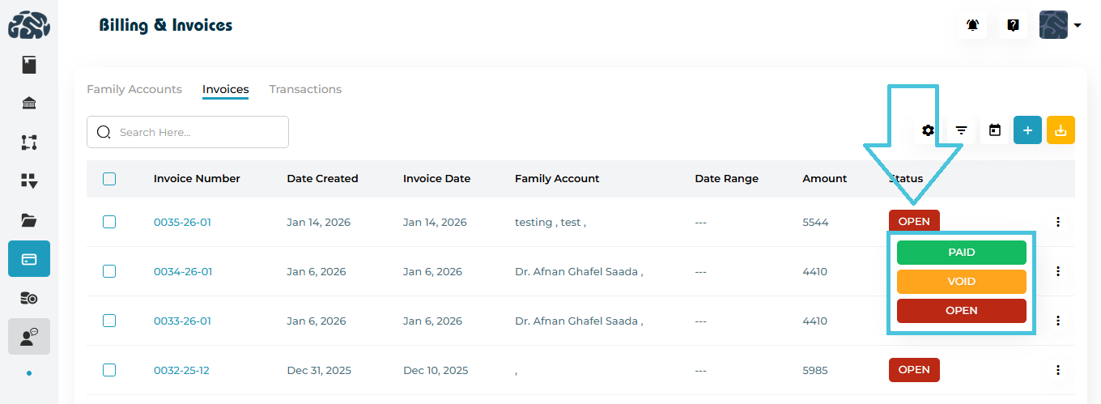The image size is (1101, 404).
Task: Click the filter list icon
Action: click(x=961, y=130)
